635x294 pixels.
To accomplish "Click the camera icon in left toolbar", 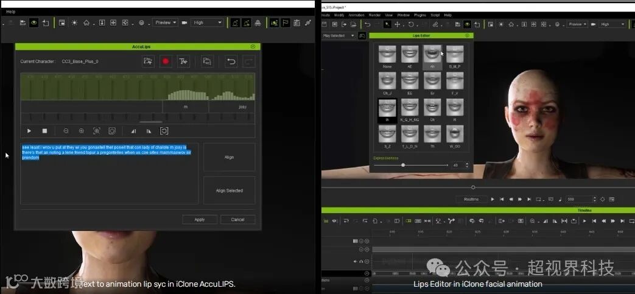I will pyautogui.click(x=184, y=23).
